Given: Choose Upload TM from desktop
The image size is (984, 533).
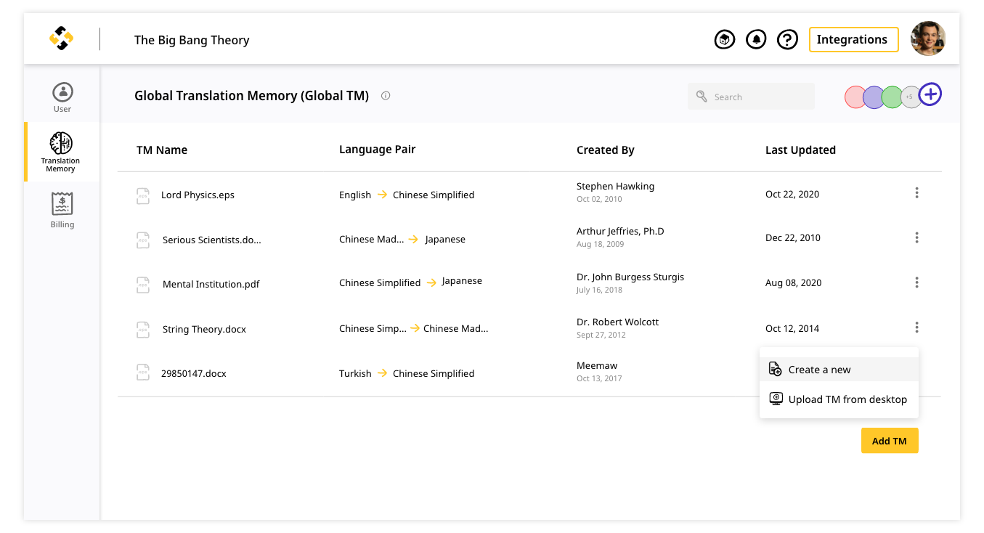Looking at the screenshot, I should [x=839, y=399].
